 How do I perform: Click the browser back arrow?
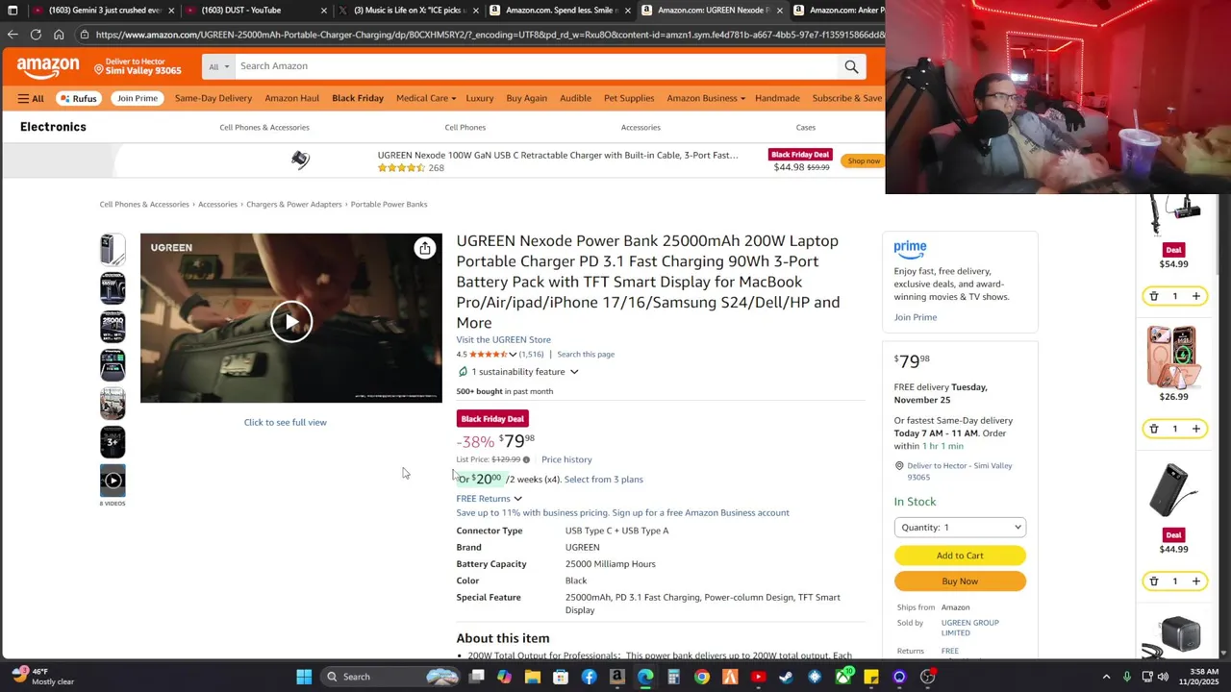(13, 35)
